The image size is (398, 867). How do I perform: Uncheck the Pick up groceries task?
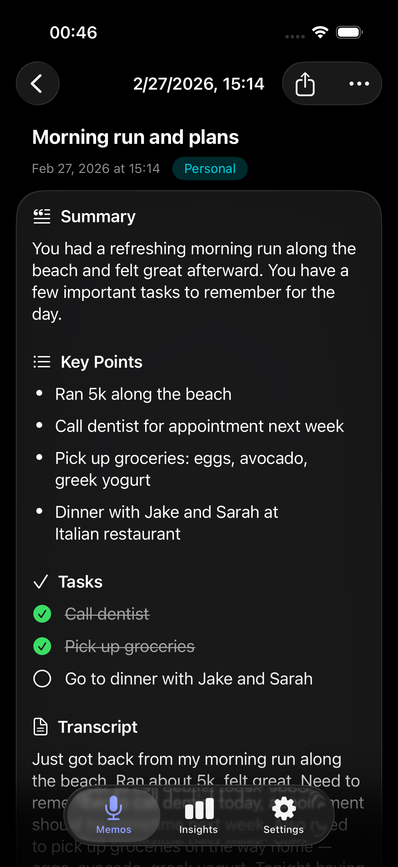pos(42,646)
